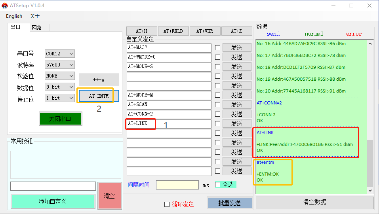Screen dimensions: 379x214
Task: Close the serial port with 关闭串口
Action: (60, 119)
